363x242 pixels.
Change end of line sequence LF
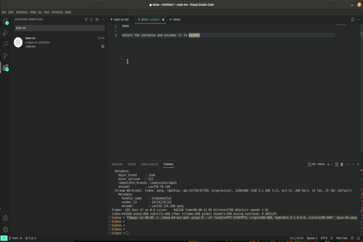tap(332, 238)
